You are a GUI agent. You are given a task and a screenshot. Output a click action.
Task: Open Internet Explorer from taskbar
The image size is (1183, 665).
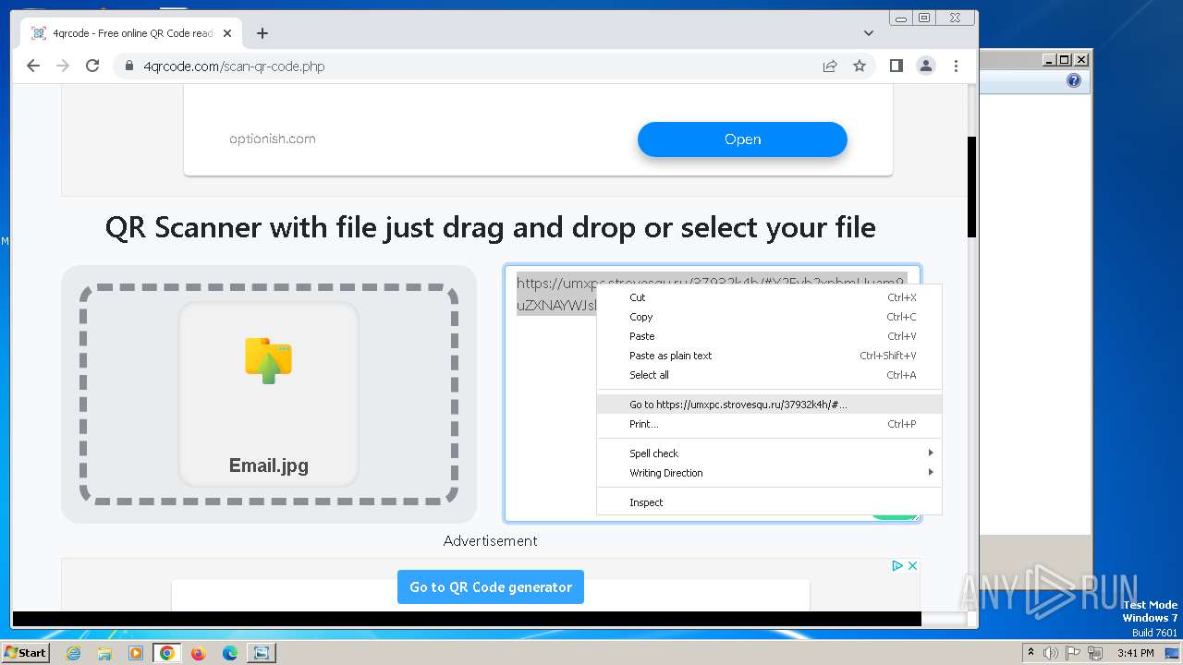[x=73, y=653]
